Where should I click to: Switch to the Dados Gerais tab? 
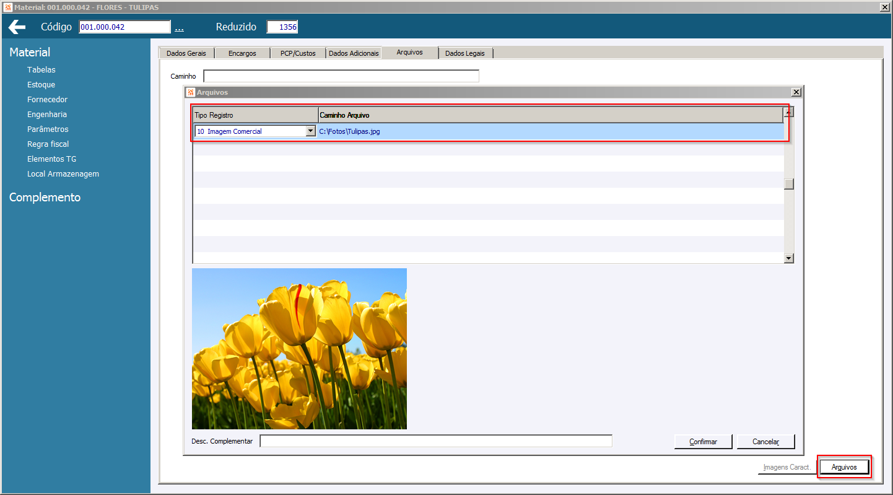pyautogui.click(x=186, y=53)
